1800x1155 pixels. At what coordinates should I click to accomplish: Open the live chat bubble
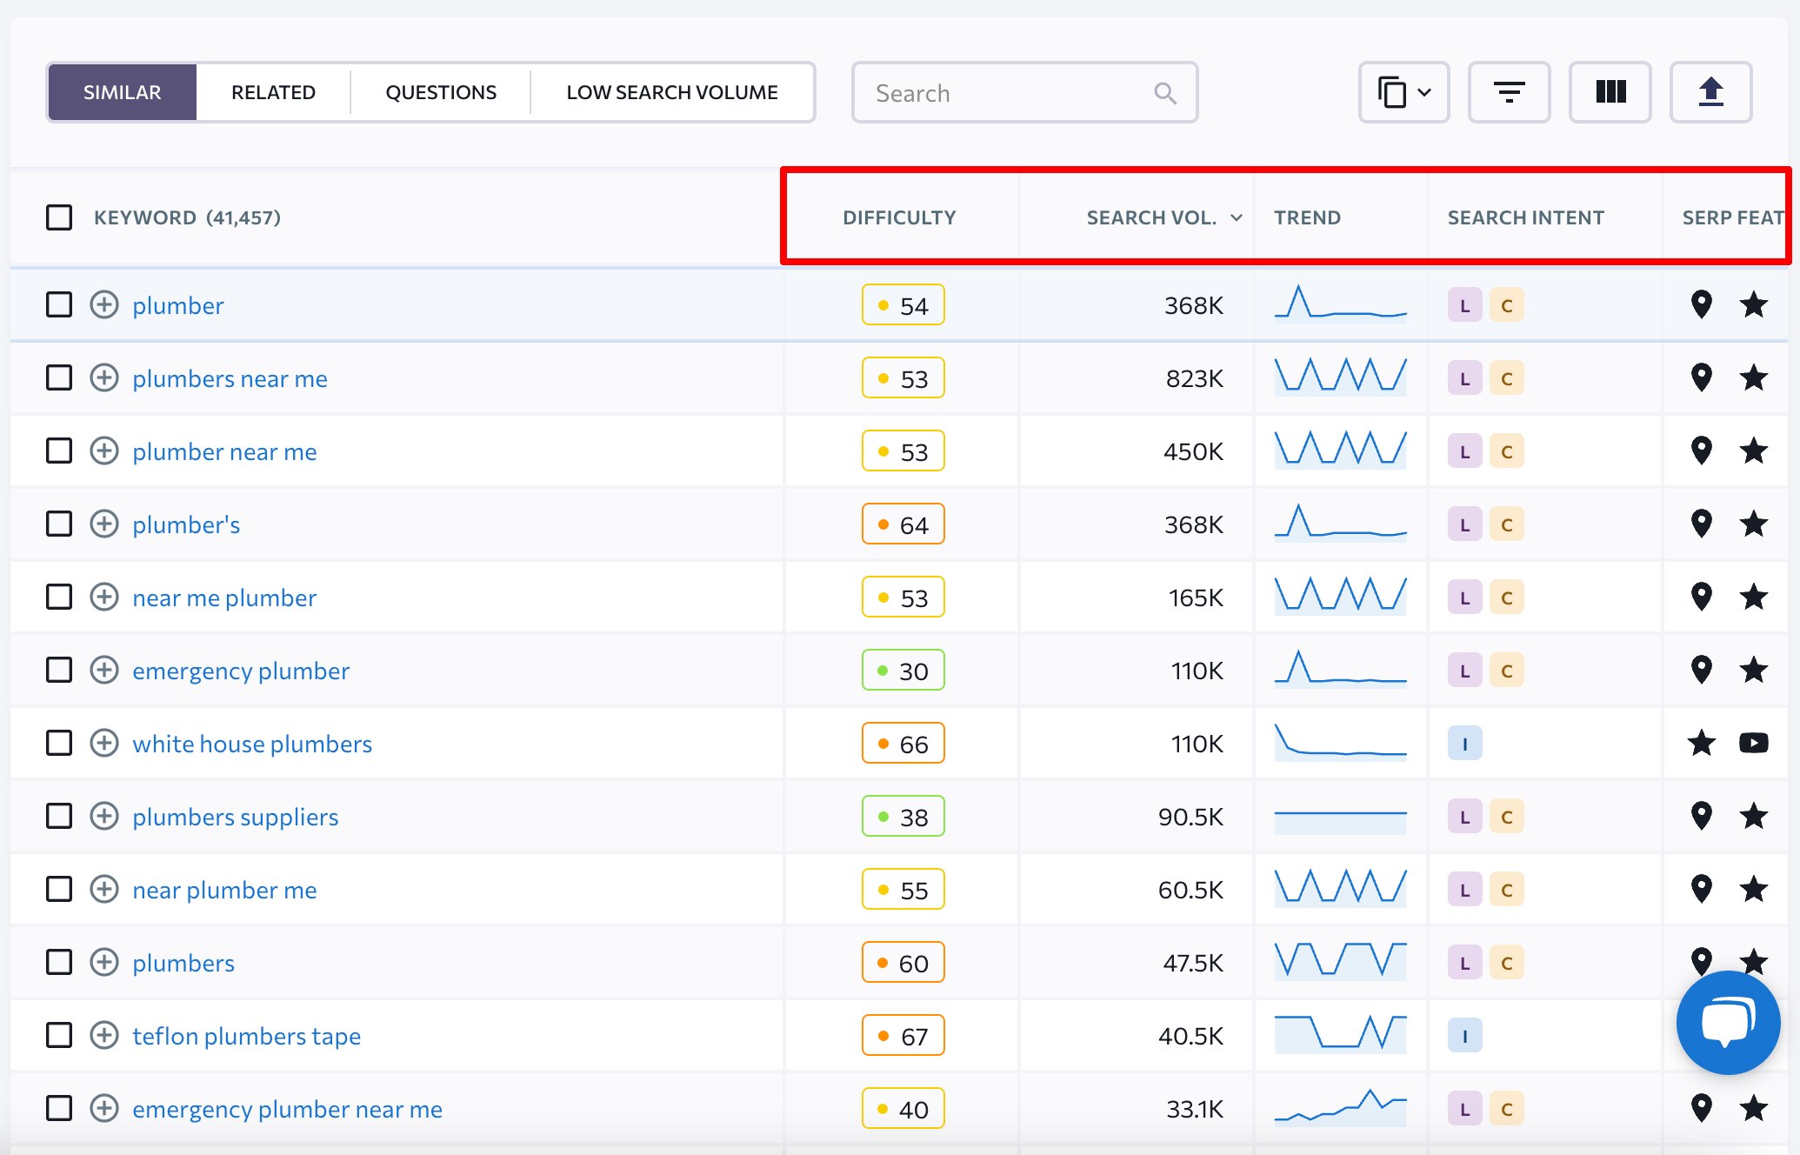click(1728, 1023)
